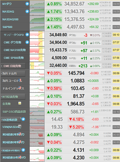This screenshot has height=162, width=120.
Task: Open the WTI原油先物 mini chart
Action: [x=37, y=97]
